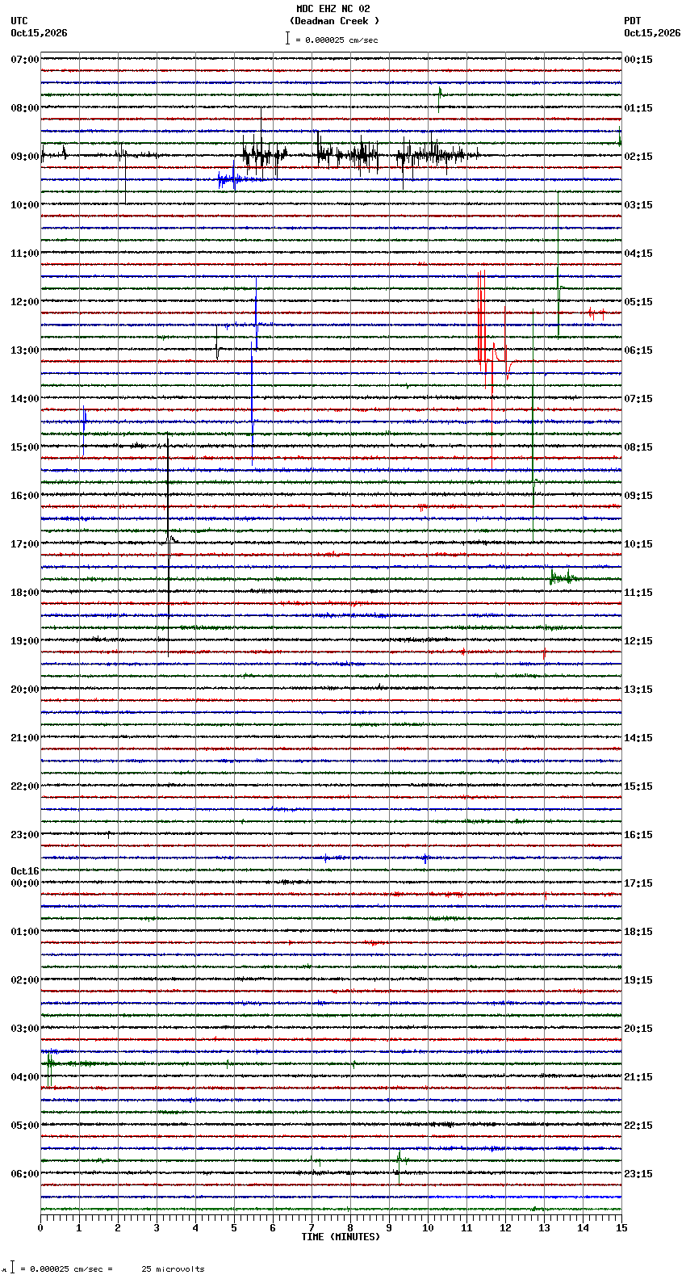
Task: Click the green event near the 10:15 PDT row
Action: tap(563, 577)
